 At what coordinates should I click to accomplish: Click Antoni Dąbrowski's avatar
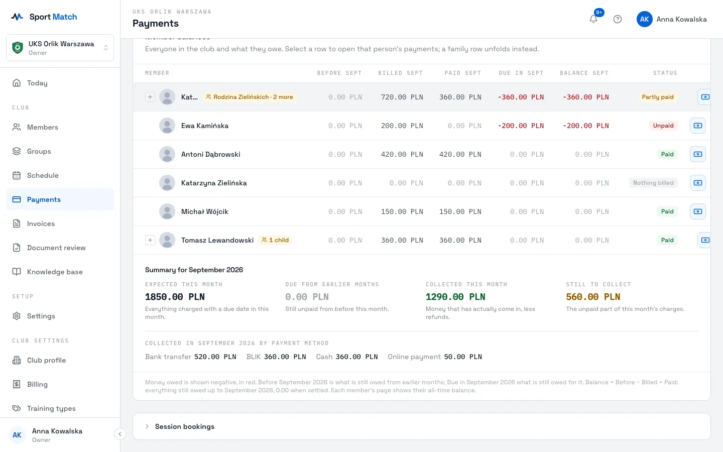[167, 154]
